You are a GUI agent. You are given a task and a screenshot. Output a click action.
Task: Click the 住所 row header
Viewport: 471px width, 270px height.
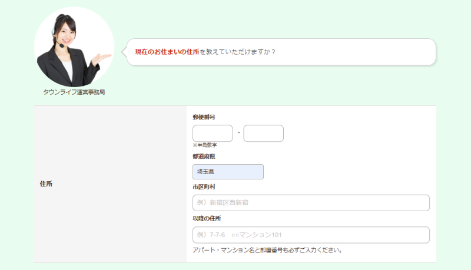pos(110,184)
